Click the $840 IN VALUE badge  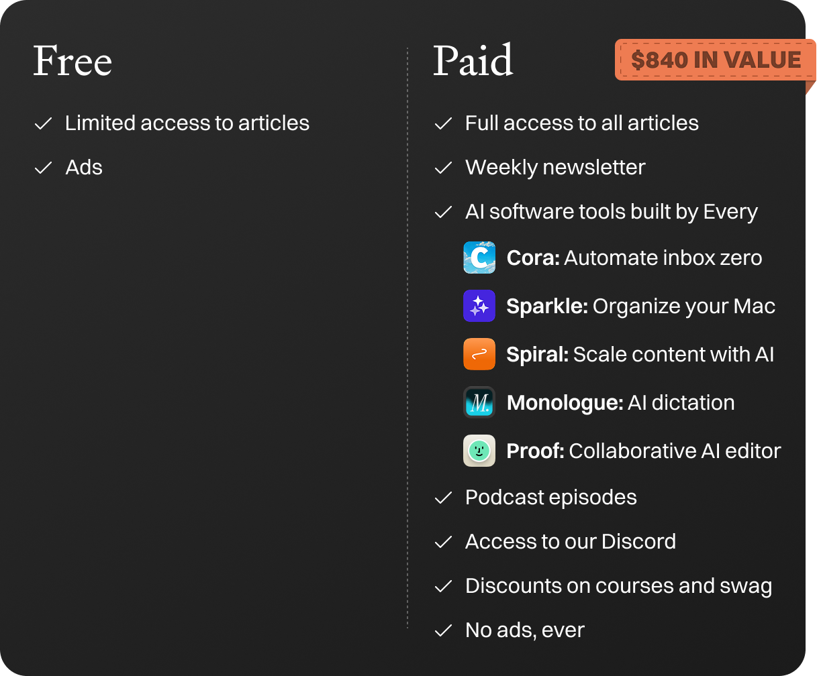pos(716,60)
